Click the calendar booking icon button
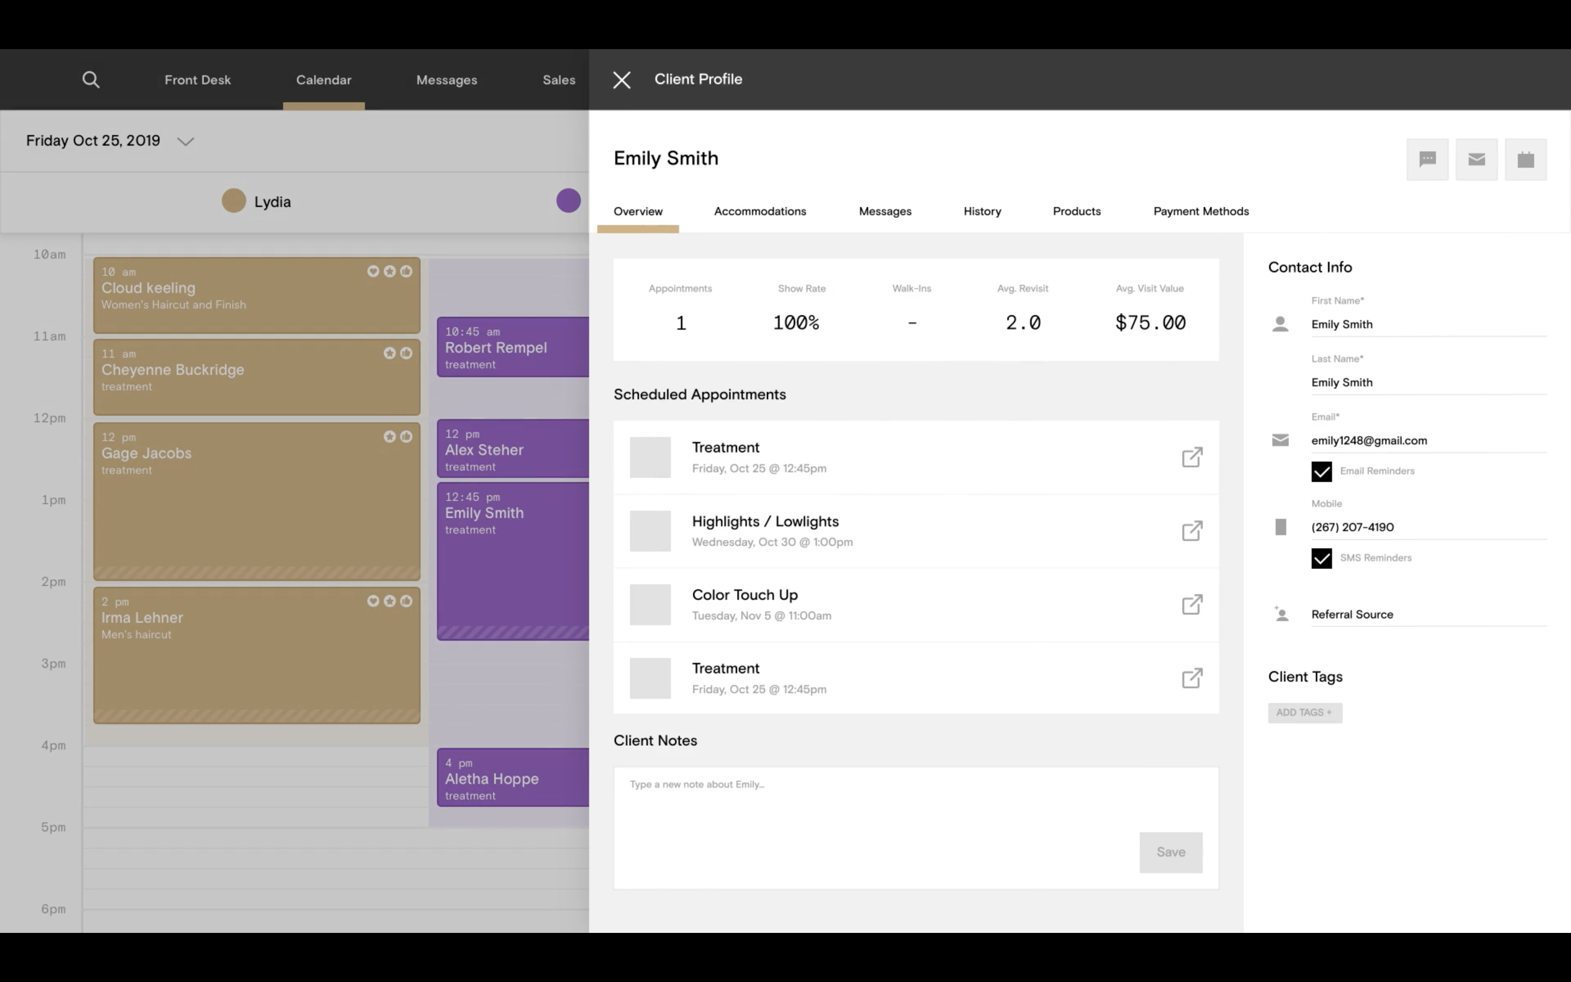The height and width of the screenshot is (982, 1571). 1525,159
